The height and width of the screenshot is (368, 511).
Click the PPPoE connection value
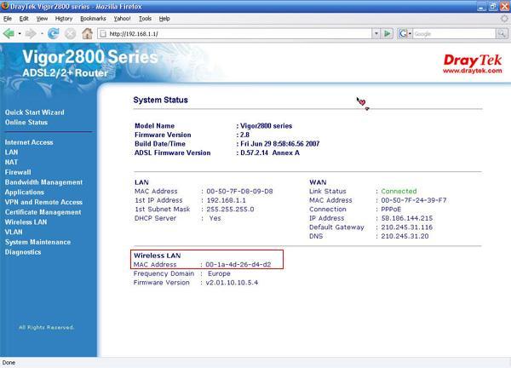391,210
